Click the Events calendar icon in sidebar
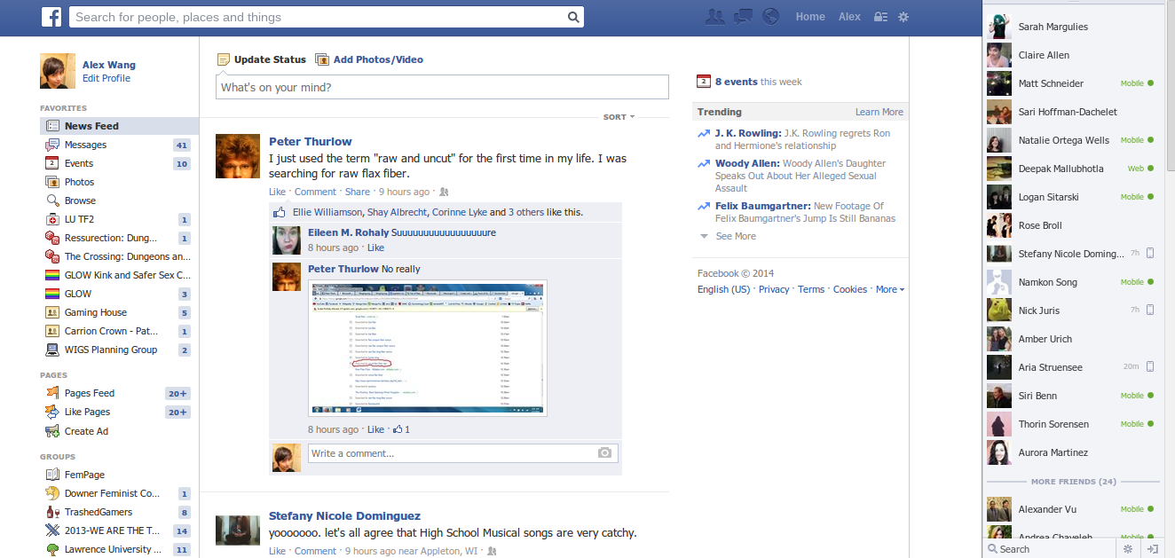The height and width of the screenshot is (558, 1175). coord(52,163)
